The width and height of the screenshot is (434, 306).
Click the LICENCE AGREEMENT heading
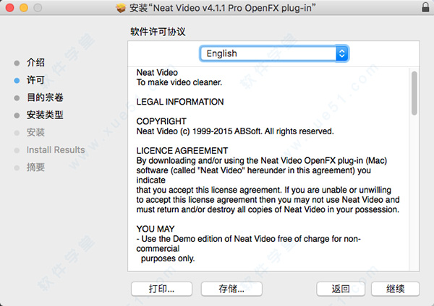coord(182,151)
